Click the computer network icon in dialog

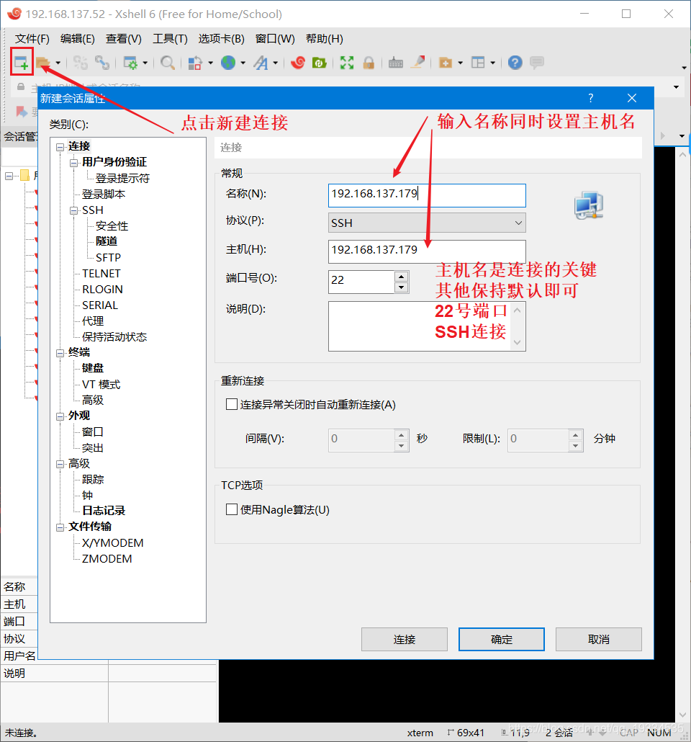pos(588,205)
